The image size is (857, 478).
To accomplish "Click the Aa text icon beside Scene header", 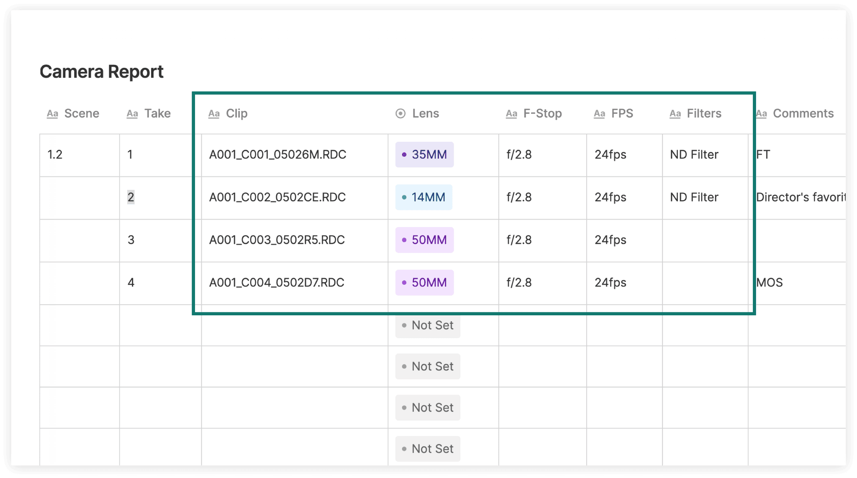I will click(x=52, y=113).
